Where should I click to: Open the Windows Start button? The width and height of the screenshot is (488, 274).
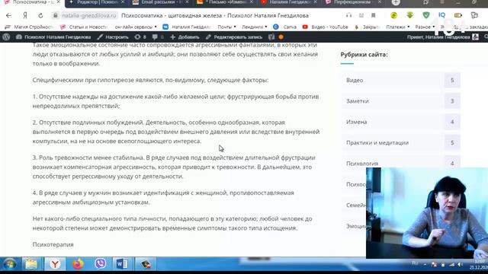(x=10, y=264)
